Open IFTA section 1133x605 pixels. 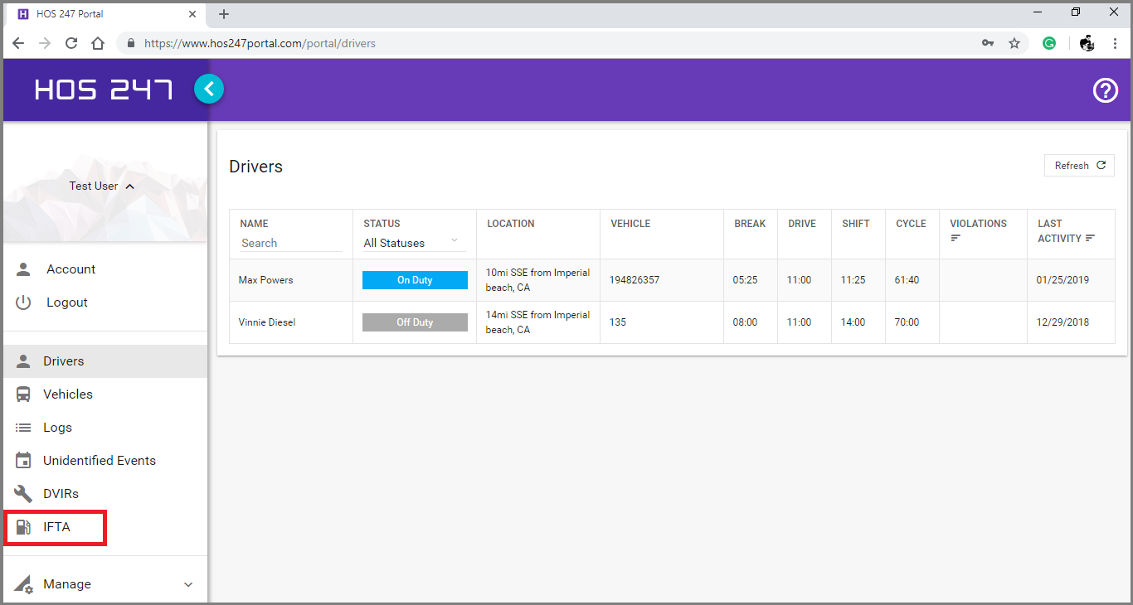point(55,528)
